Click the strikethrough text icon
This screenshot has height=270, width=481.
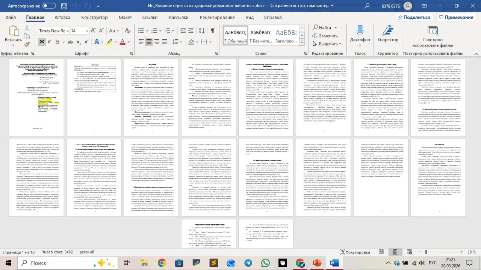pyautogui.click(x=70, y=42)
